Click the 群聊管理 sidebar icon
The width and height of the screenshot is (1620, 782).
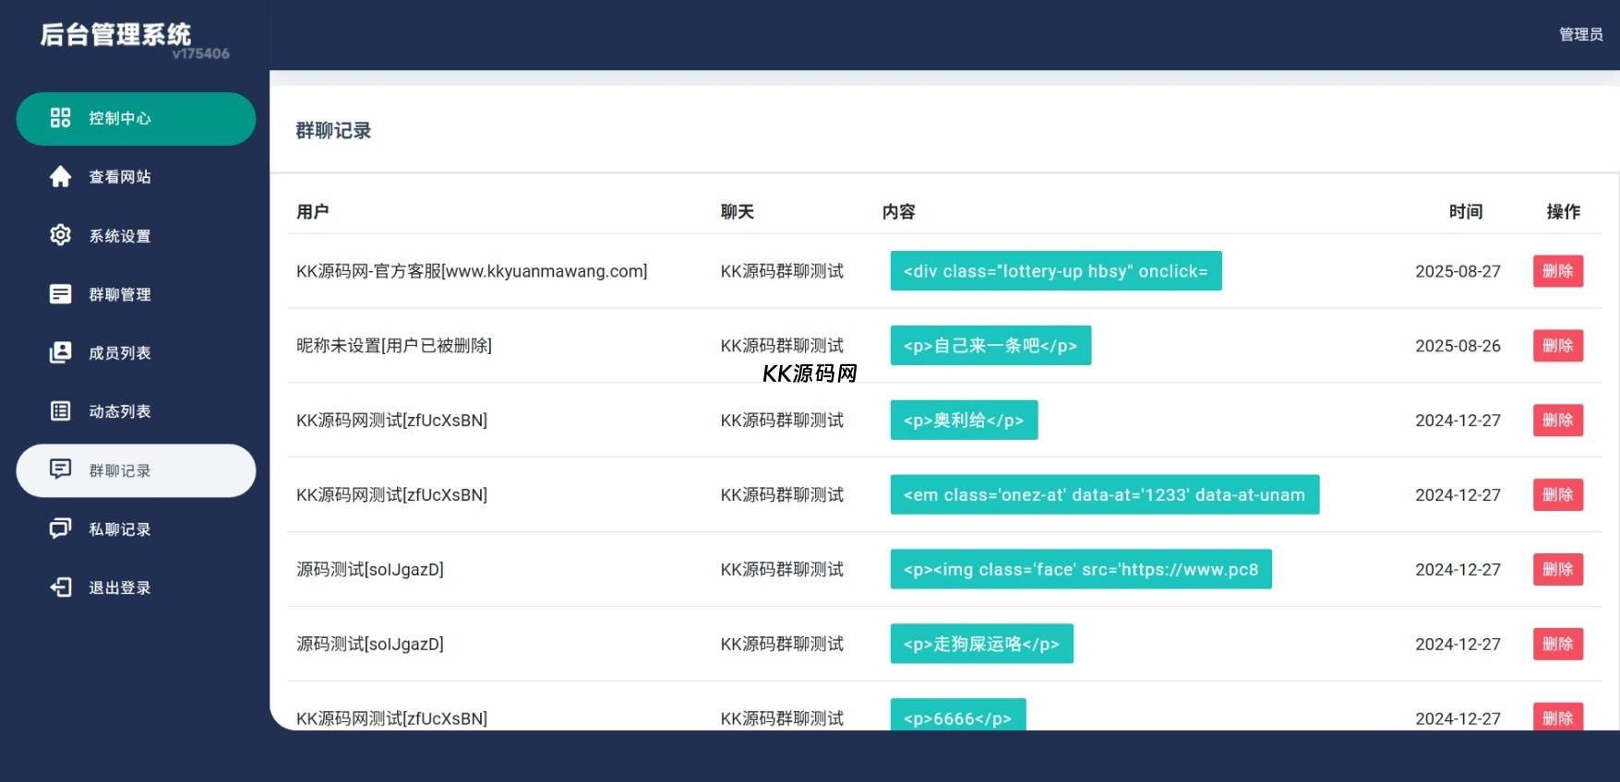[60, 294]
